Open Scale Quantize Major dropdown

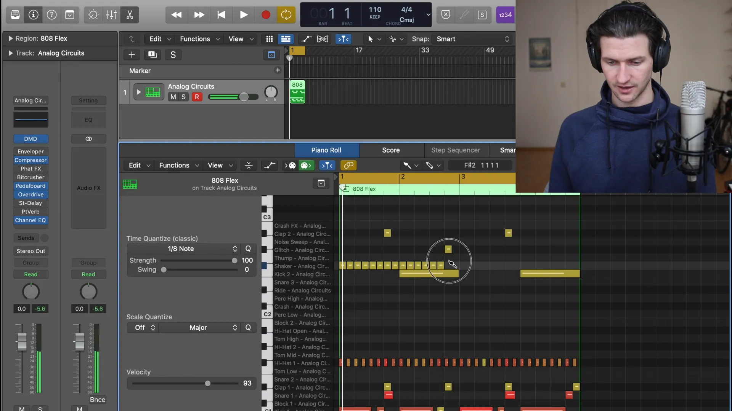(x=200, y=328)
